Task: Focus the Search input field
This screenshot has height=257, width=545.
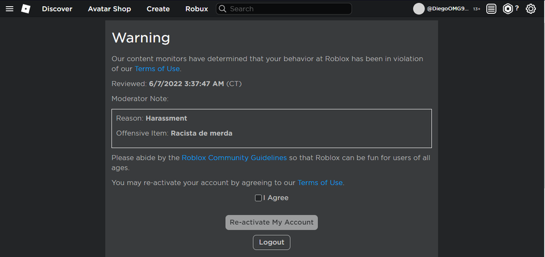Action: [283, 8]
